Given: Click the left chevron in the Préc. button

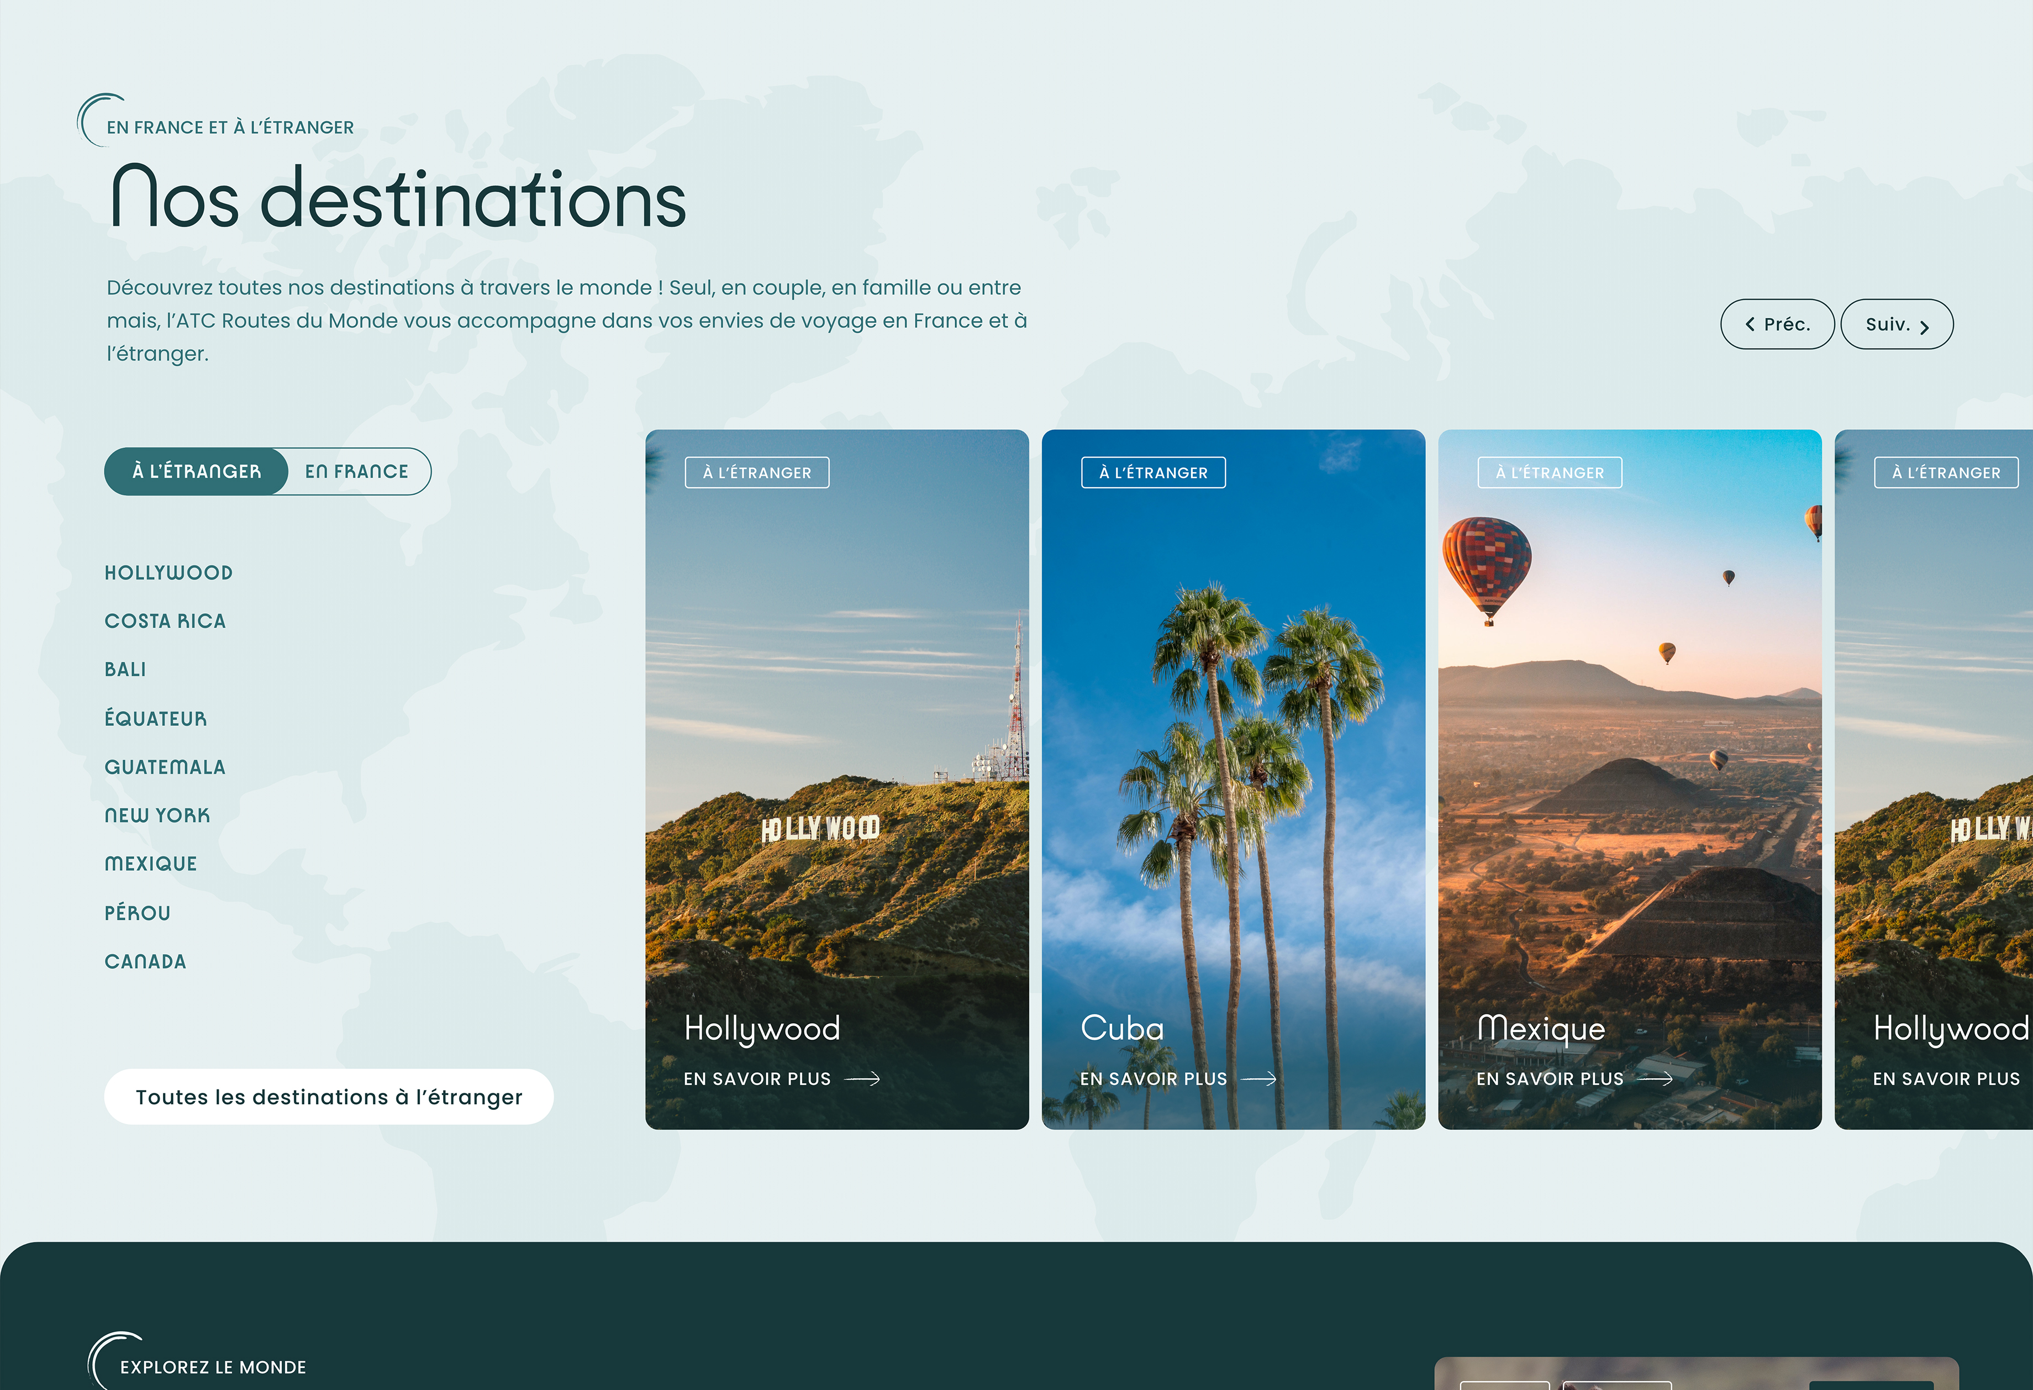Looking at the screenshot, I should [x=1751, y=324].
